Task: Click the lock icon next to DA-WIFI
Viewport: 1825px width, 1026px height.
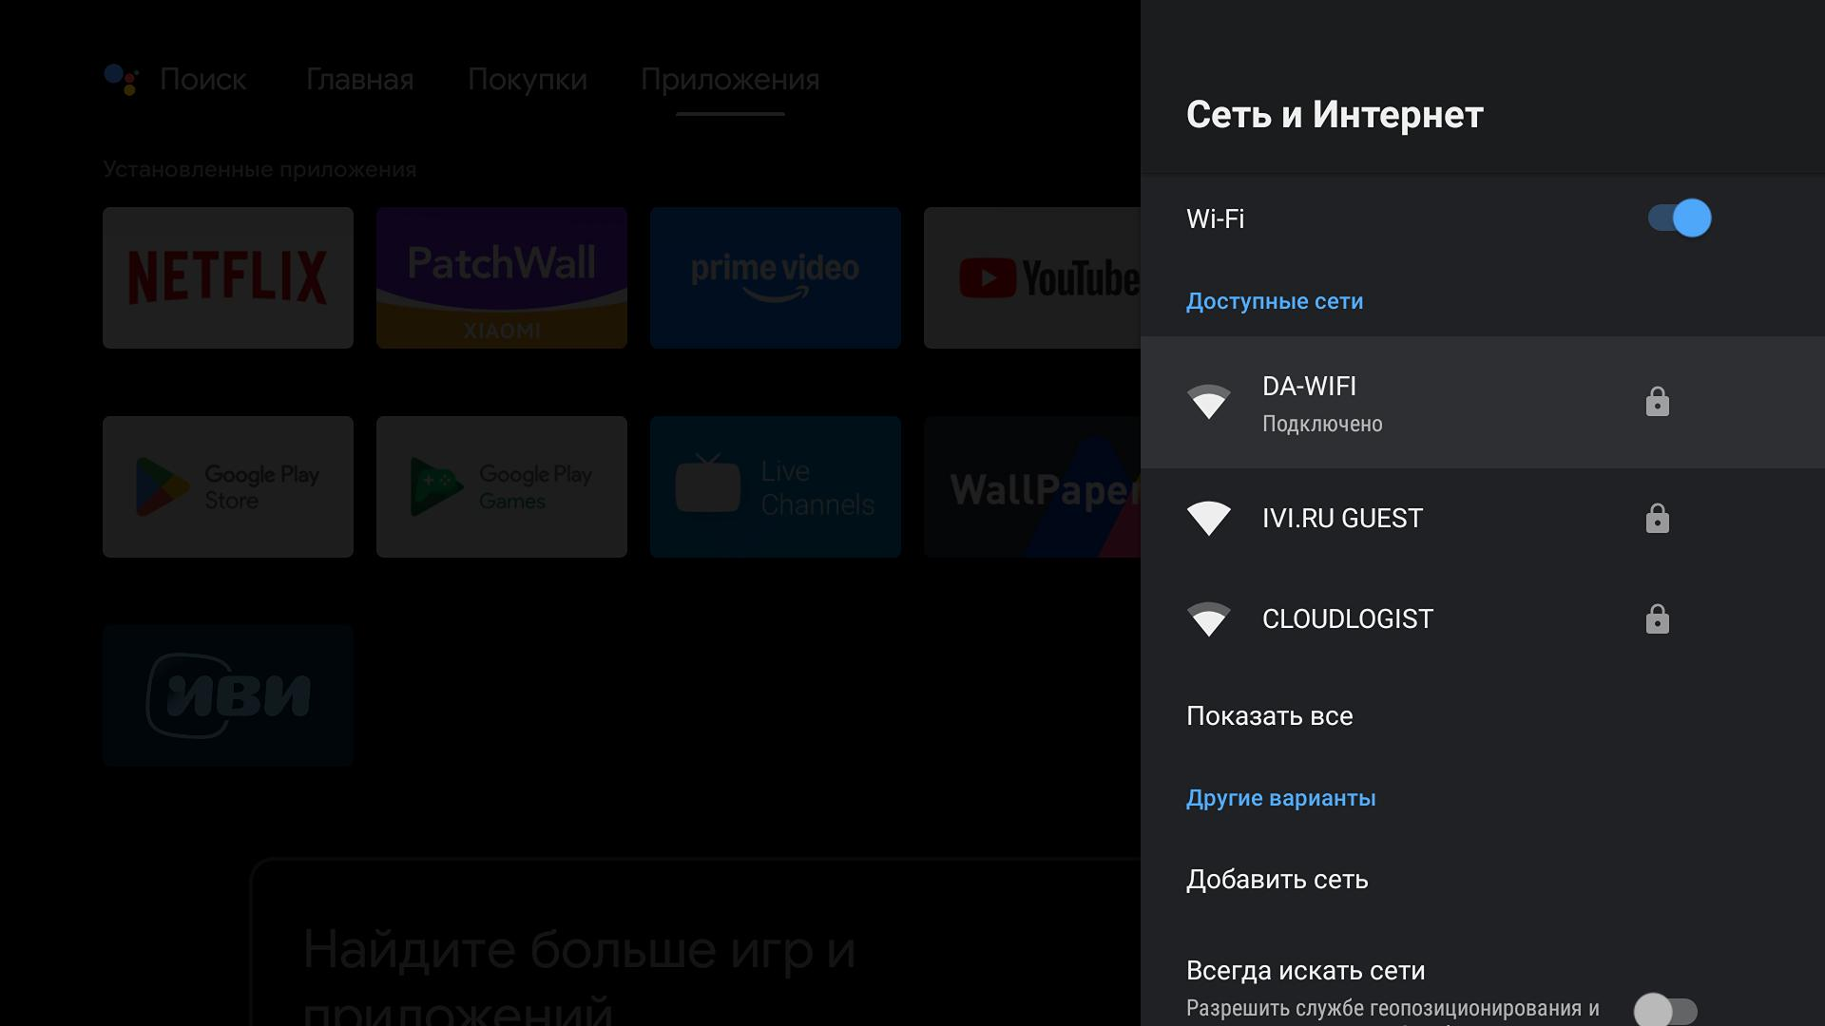Action: coord(1657,401)
